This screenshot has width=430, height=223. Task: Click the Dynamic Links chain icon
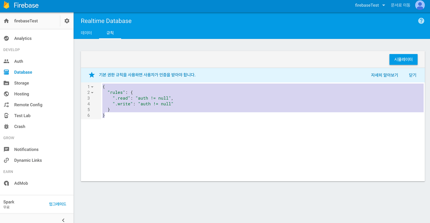[x=6, y=160]
